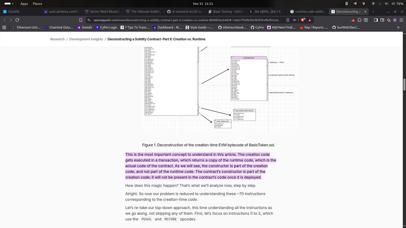Open Style Guide bookmark
Viewport: 406px width, 228px height.
pyautogui.click(x=199, y=27)
